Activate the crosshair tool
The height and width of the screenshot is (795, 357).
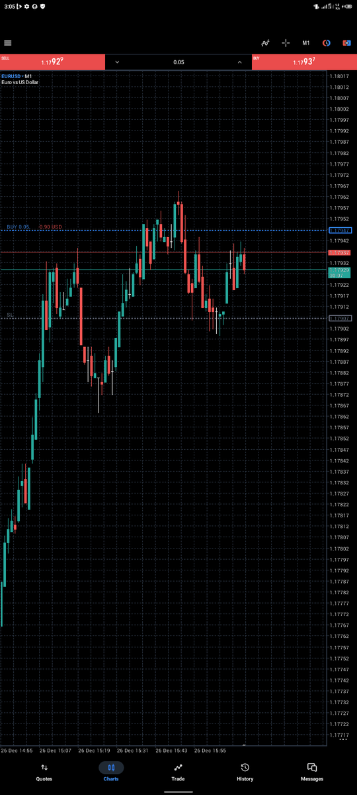tap(286, 43)
